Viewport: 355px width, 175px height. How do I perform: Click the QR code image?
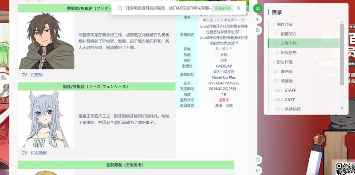345,169
